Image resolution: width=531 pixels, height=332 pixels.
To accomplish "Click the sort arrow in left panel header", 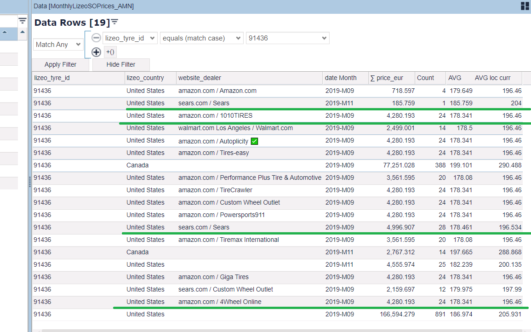I will point(5,32).
